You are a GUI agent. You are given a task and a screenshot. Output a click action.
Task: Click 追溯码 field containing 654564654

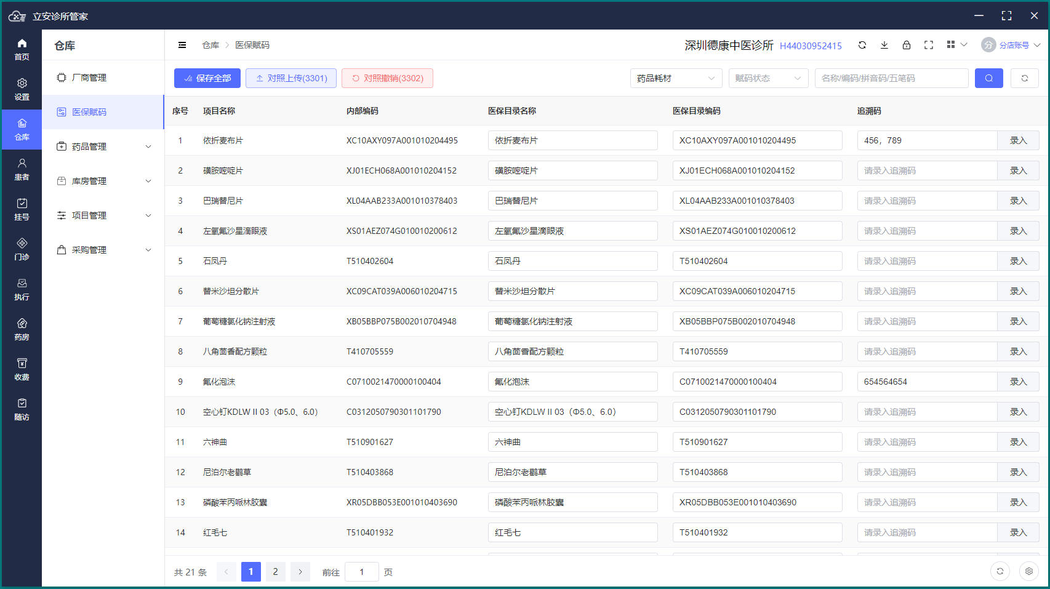[x=927, y=382]
